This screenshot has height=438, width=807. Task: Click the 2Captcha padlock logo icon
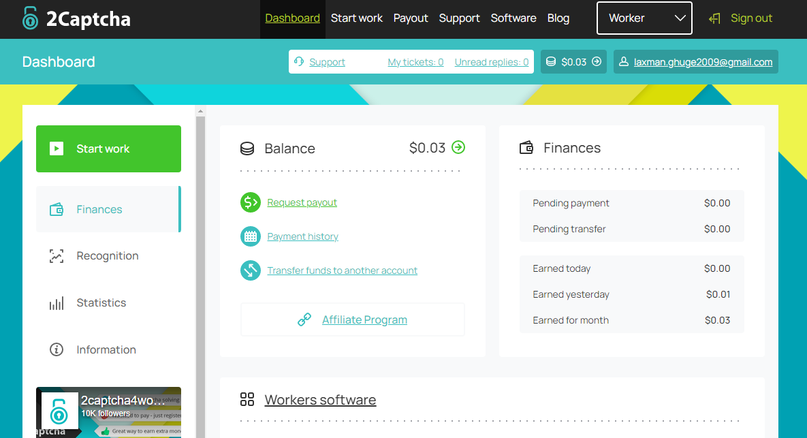click(30, 18)
